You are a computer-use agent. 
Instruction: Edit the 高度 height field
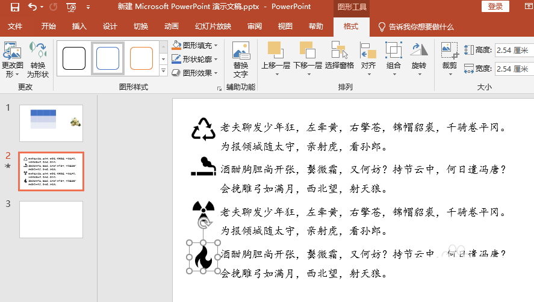pos(514,50)
